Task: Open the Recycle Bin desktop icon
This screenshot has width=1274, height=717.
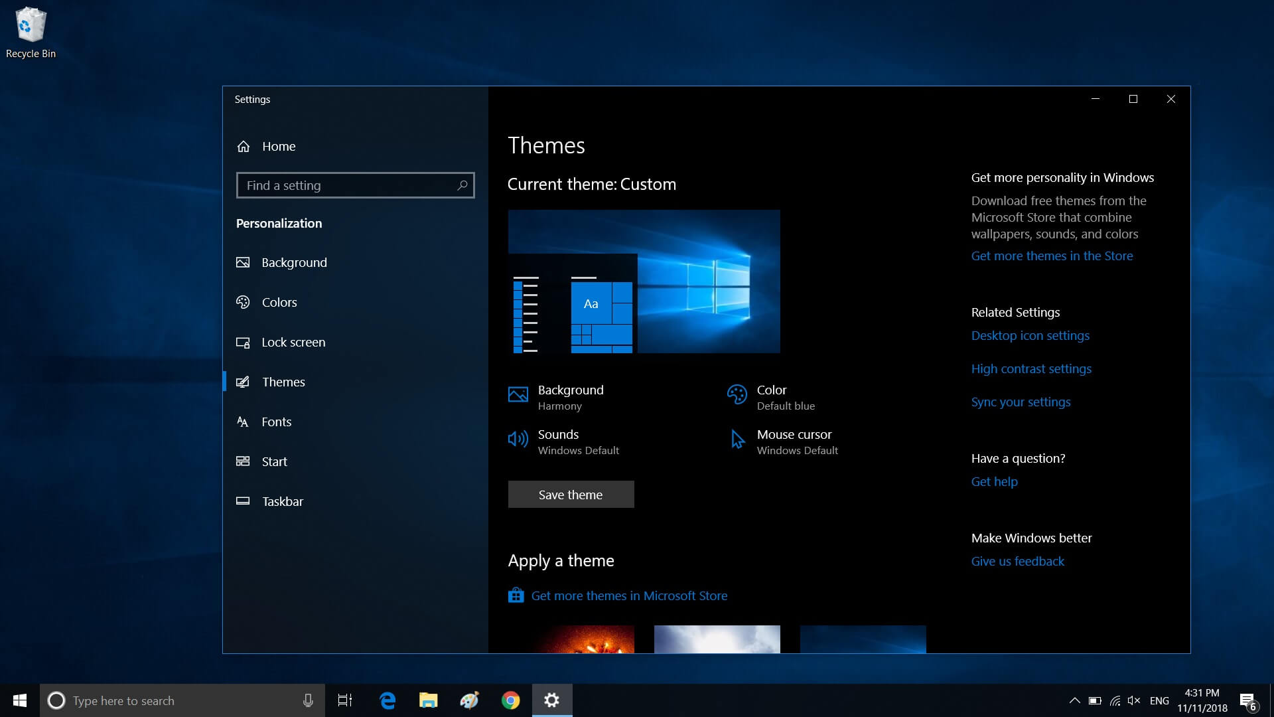Action: (31, 33)
